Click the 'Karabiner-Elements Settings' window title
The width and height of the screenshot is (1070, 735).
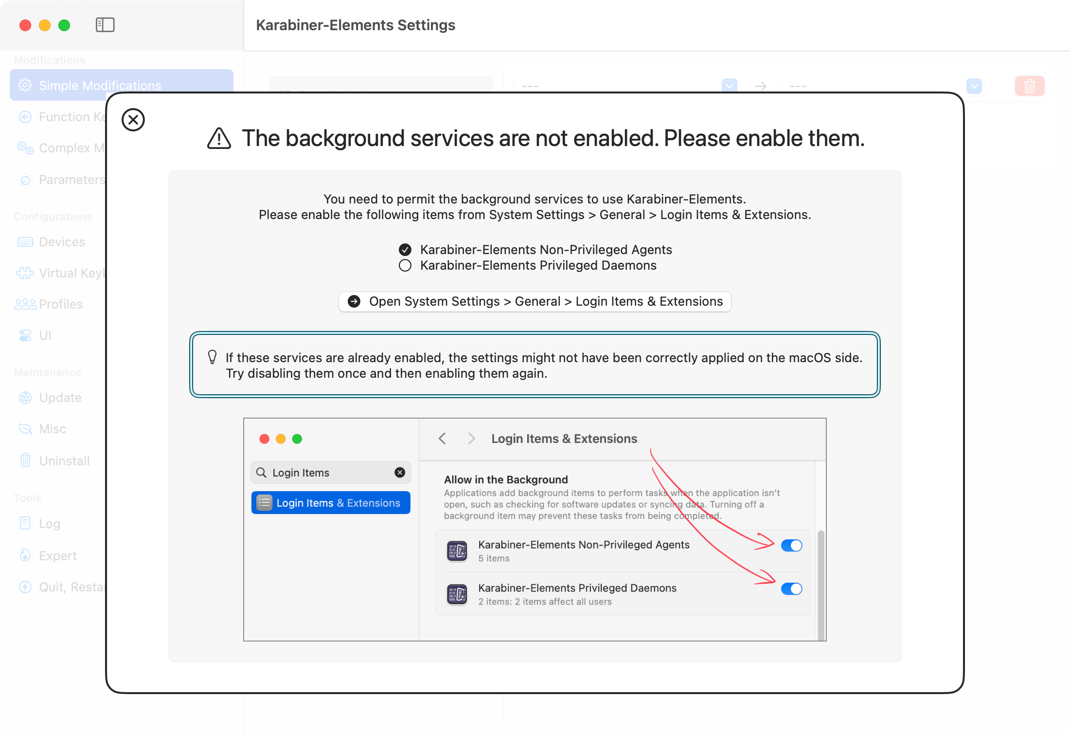[x=356, y=25]
